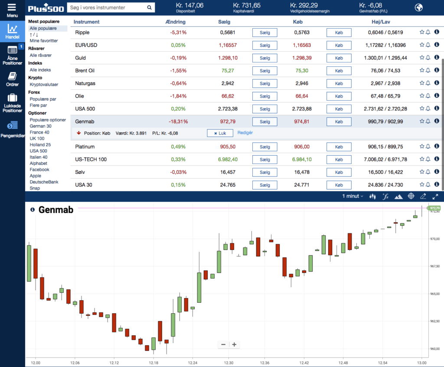Click the search magnifier icon
The height and width of the screenshot is (367, 444).
149,8
